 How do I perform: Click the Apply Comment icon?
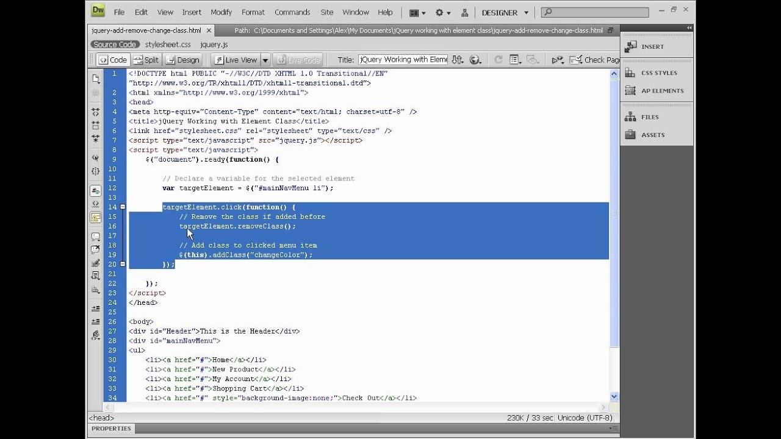tap(96, 237)
